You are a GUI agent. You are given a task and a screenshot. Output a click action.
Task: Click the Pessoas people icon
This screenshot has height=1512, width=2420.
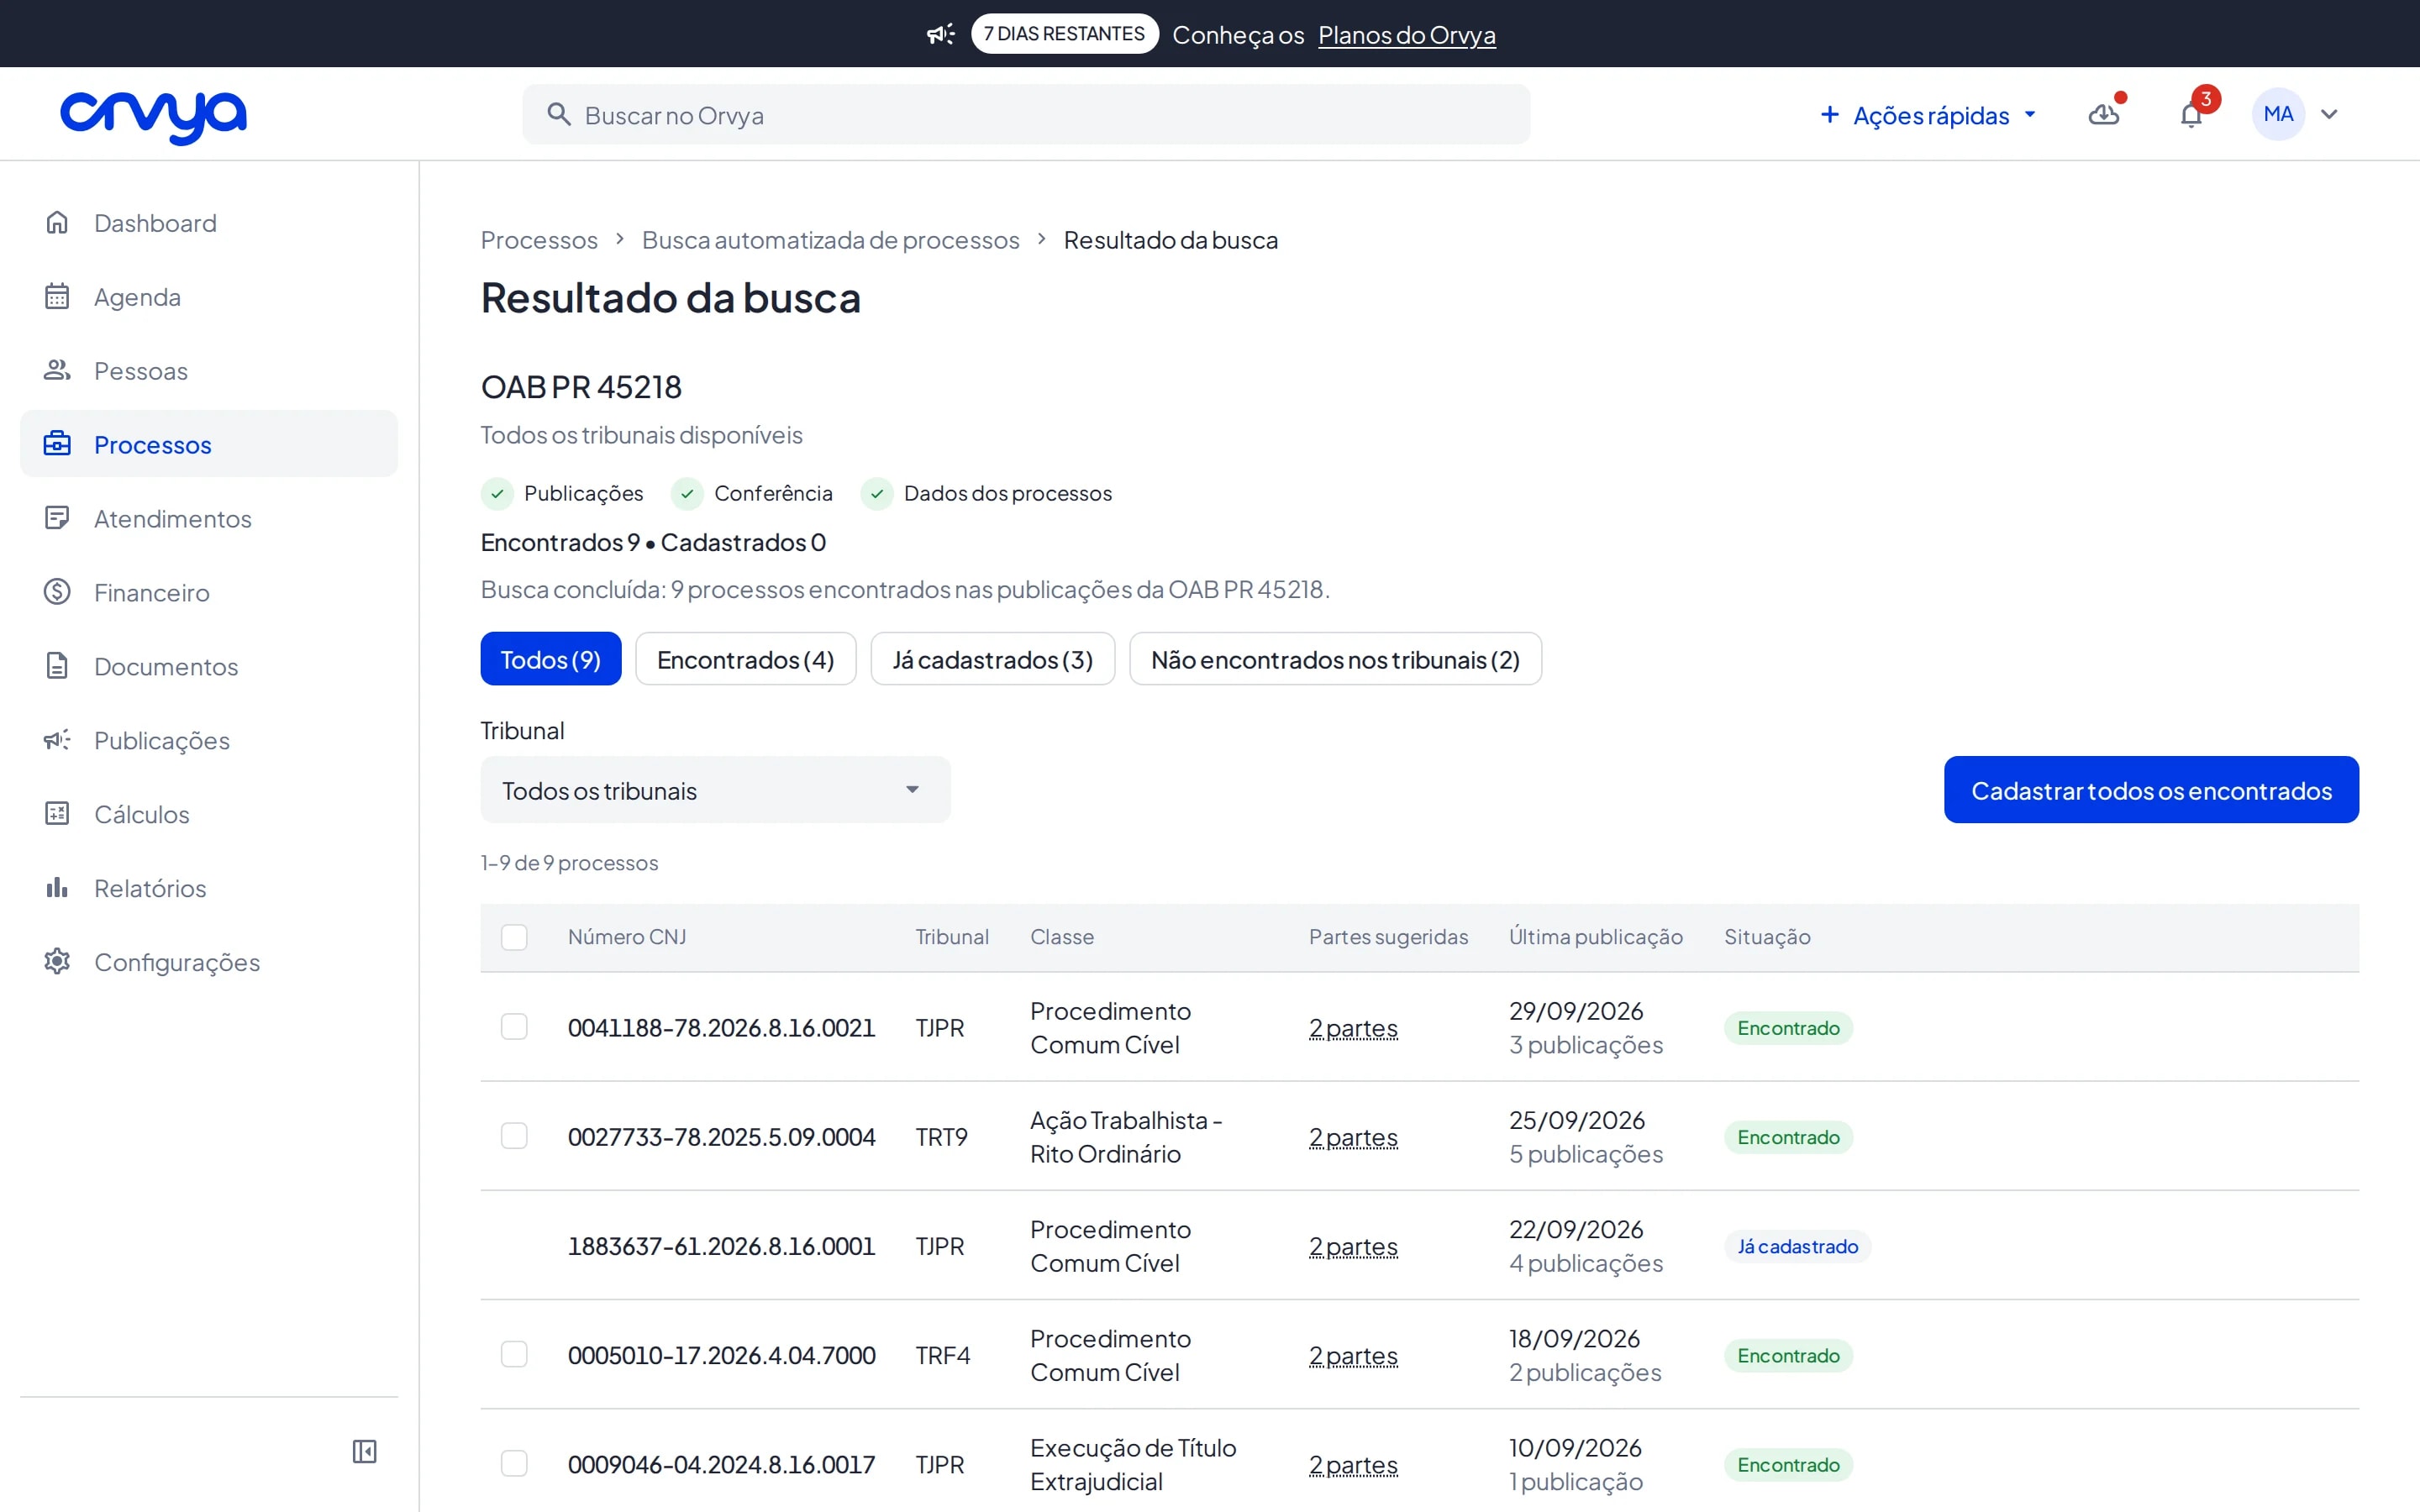pyautogui.click(x=57, y=370)
